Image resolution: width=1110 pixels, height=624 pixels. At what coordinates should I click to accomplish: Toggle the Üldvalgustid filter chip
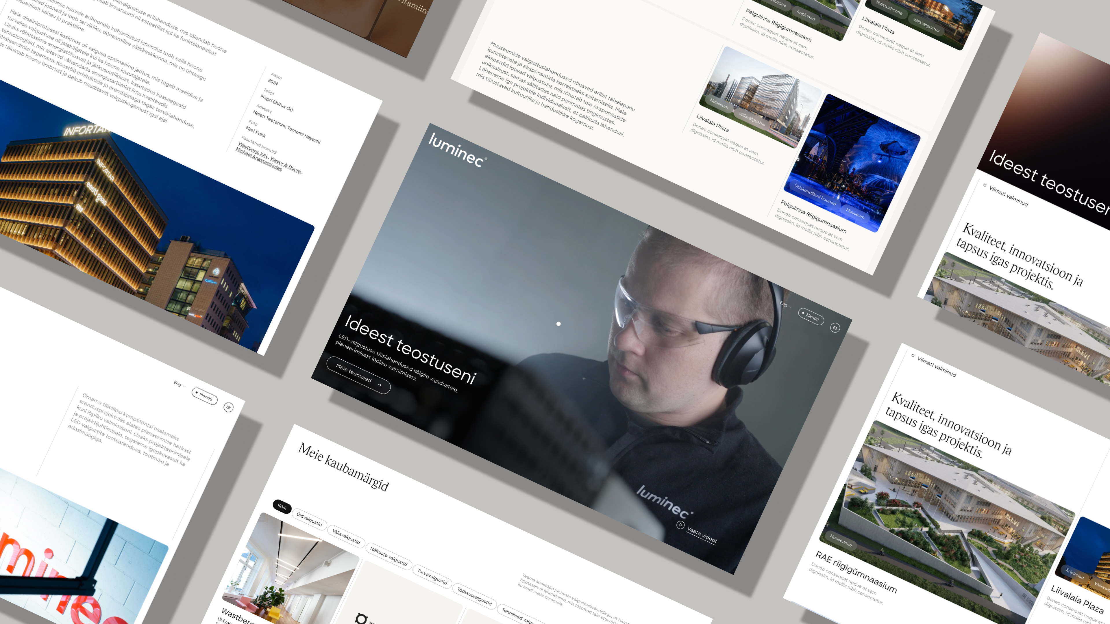309,520
